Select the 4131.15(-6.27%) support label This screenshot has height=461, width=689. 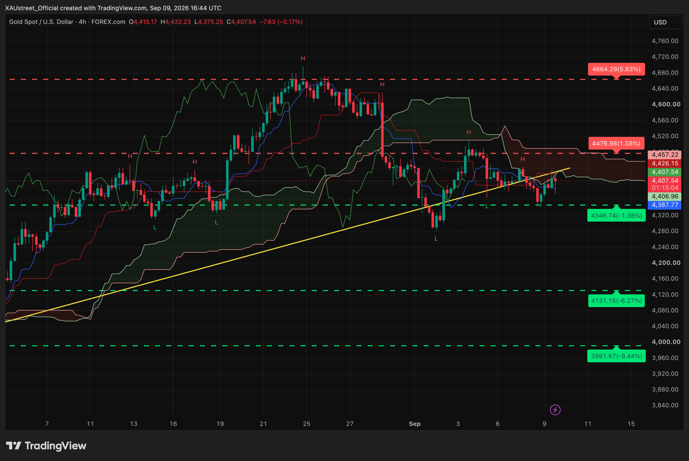coord(616,301)
